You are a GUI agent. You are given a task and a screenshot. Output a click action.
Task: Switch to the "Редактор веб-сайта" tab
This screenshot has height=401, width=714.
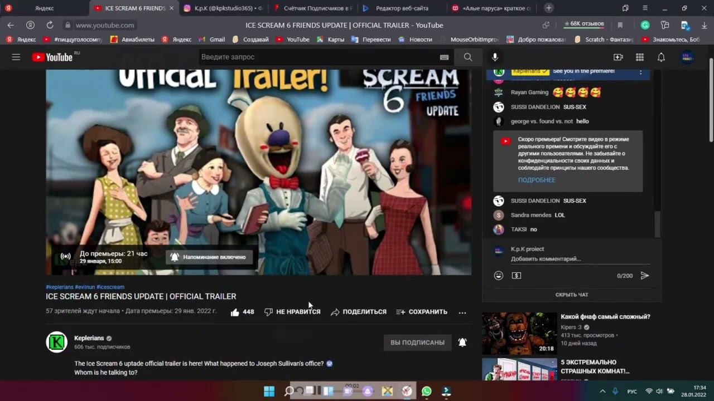click(402, 8)
